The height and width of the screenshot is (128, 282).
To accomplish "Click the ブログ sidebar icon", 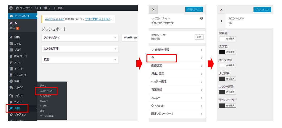I will [11, 50].
